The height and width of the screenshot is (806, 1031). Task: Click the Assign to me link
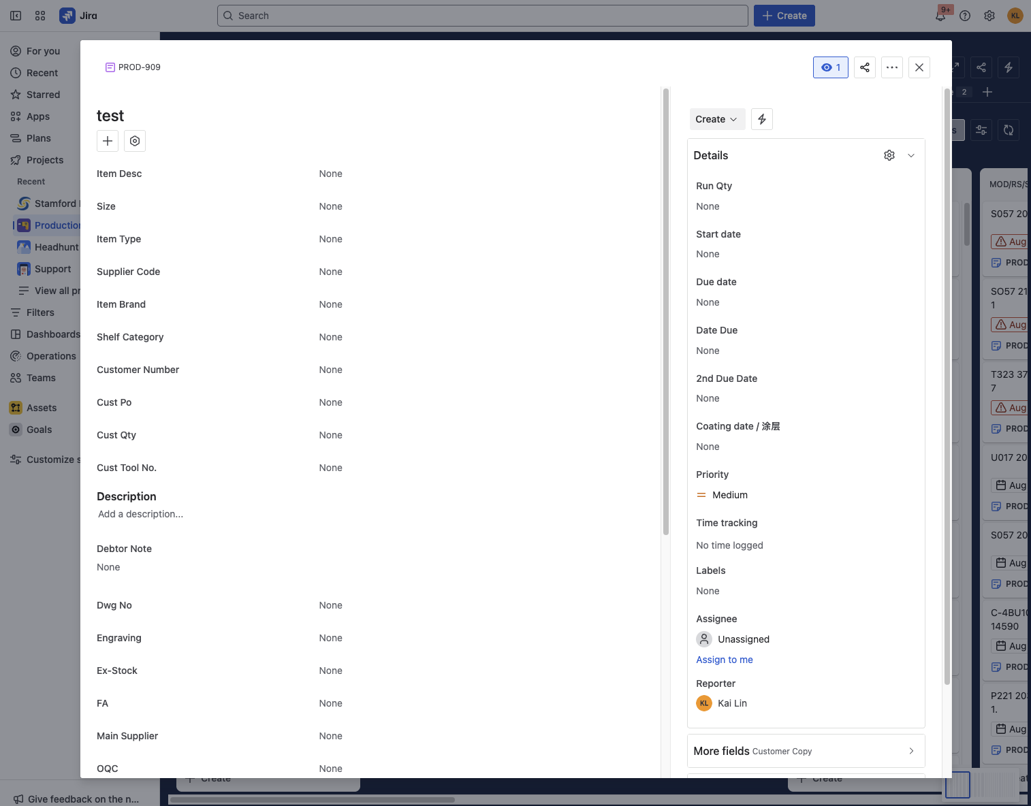coord(724,660)
